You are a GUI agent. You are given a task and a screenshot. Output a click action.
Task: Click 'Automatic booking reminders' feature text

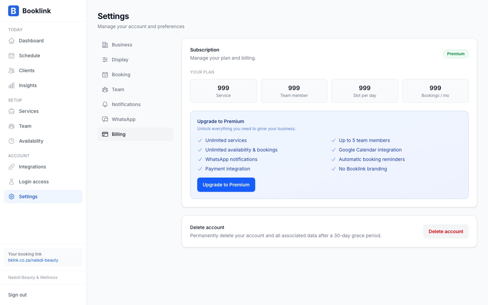[x=372, y=159]
